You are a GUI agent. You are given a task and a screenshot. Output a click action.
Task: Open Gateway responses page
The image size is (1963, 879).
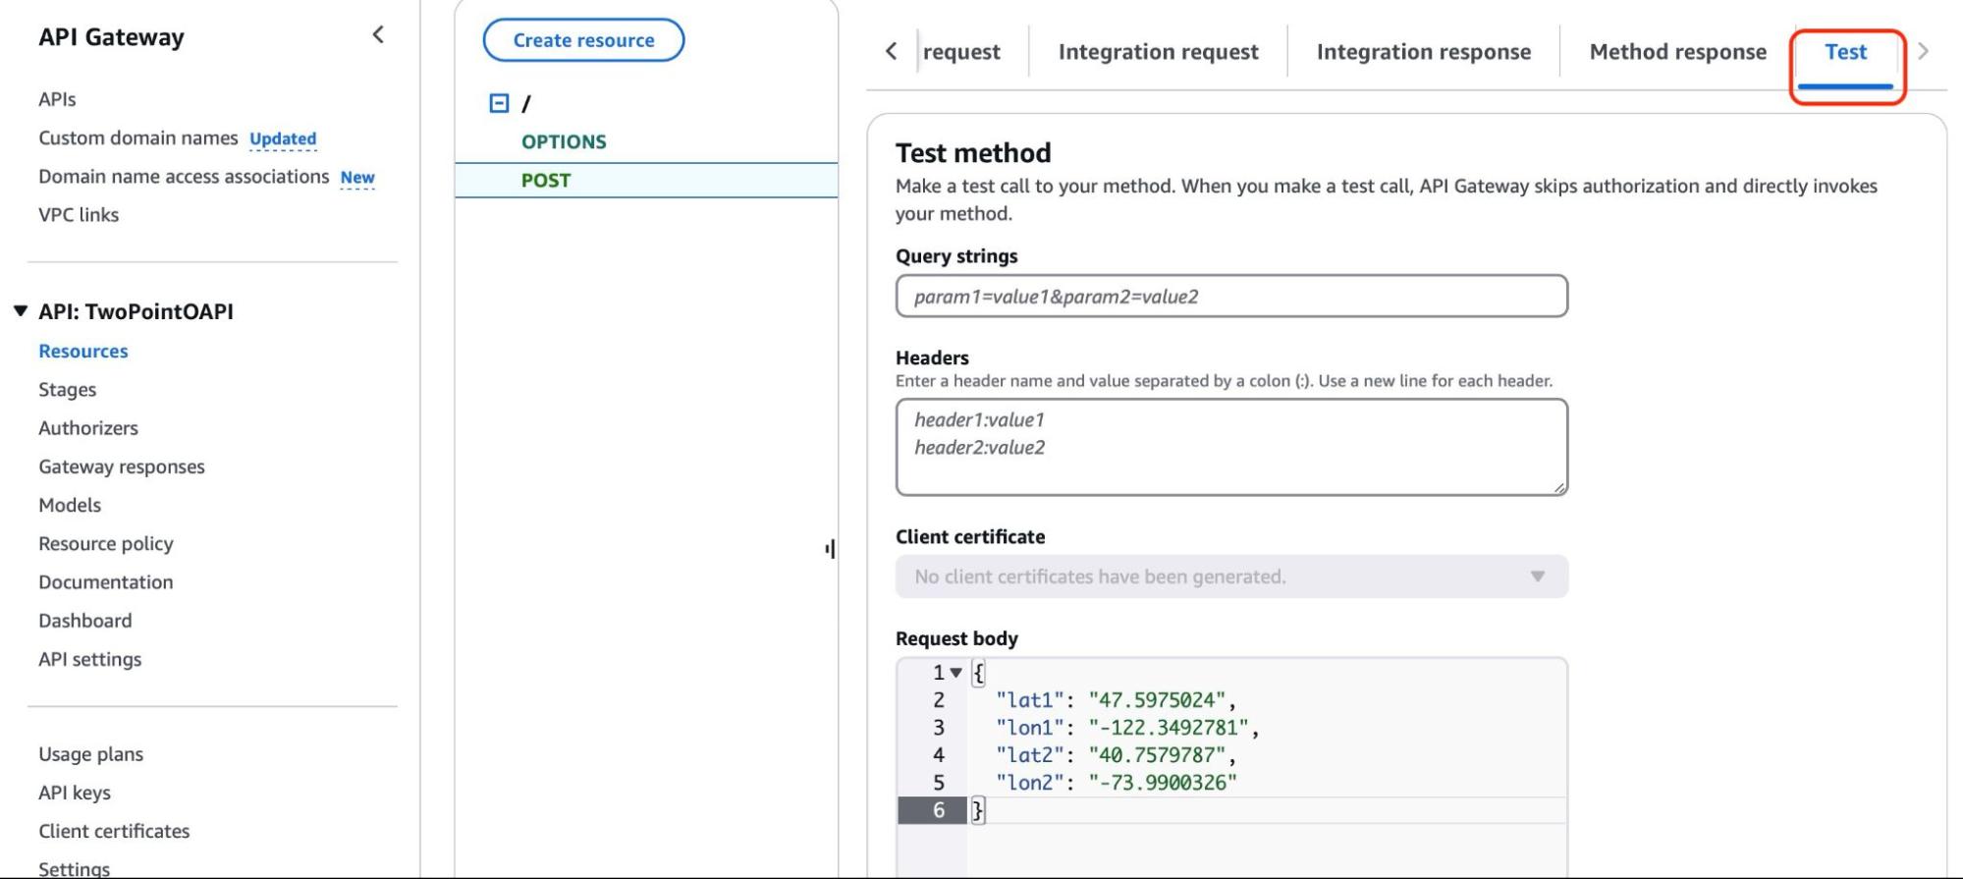coord(122,467)
